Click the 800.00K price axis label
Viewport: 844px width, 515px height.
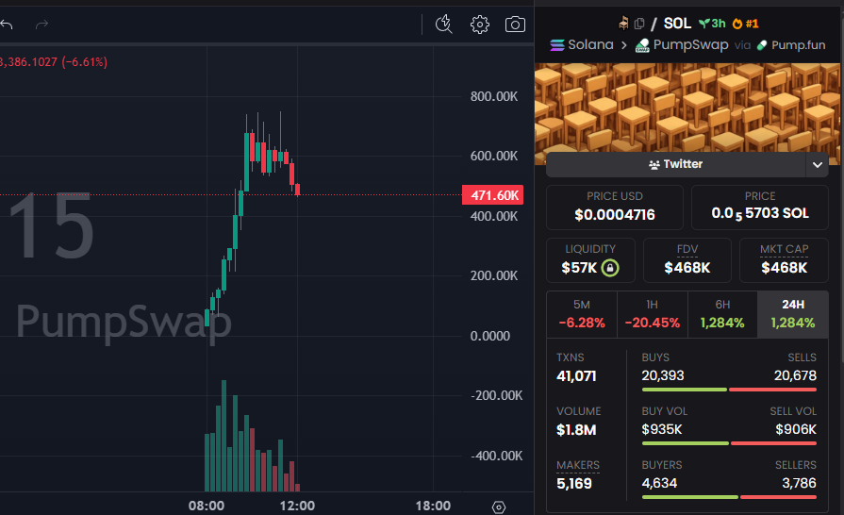click(x=494, y=96)
